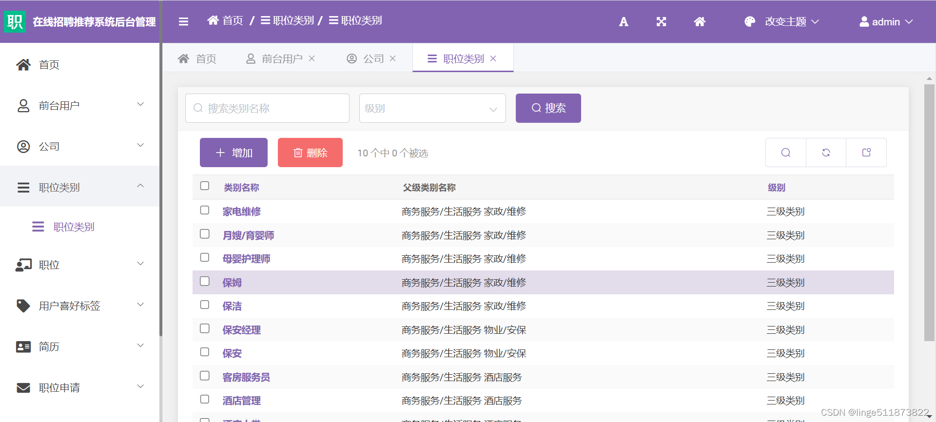Click the purple 搜索 button
Screen dimensions: 936x422
tap(548, 108)
